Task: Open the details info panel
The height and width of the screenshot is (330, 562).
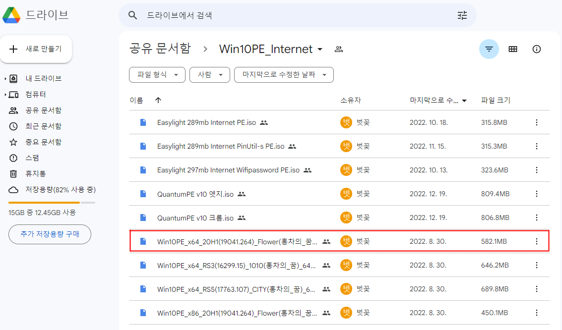Action: [537, 49]
